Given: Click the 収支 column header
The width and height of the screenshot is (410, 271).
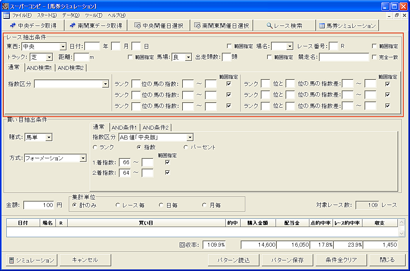Looking at the screenshot, I should point(380,223).
